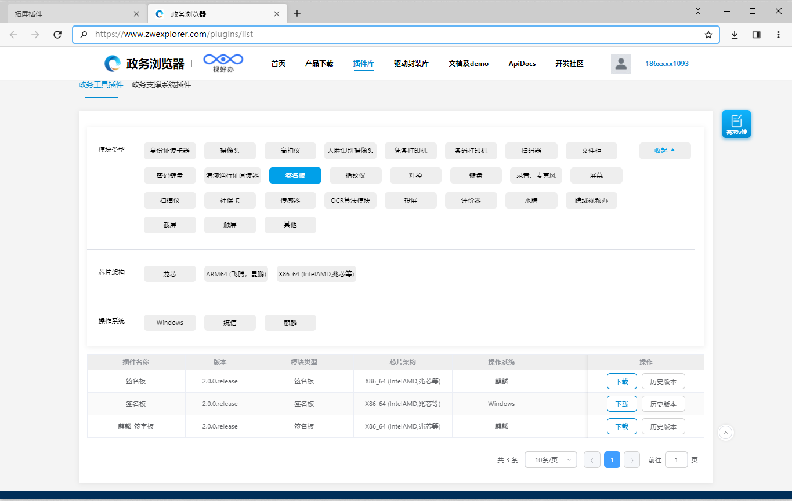Filter by 港澳通行证阅读器 module type
Viewport: 792px width, 501px height.
point(233,175)
